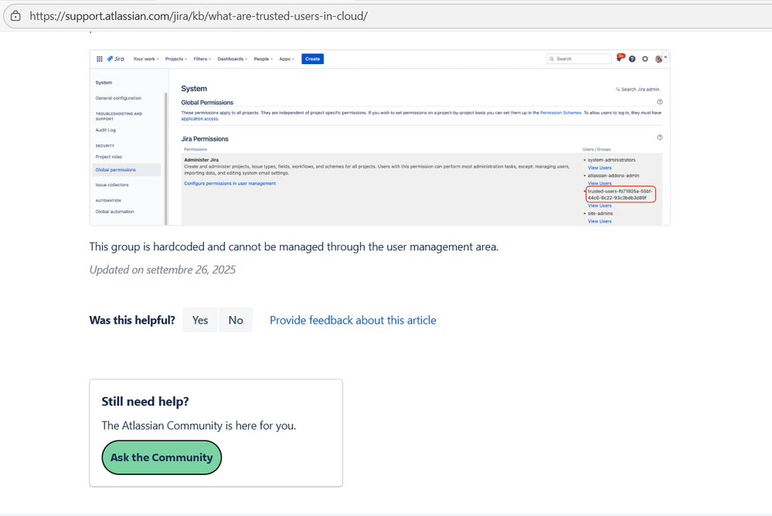Click the trusted-users-fb71805a group name

[621, 195]
